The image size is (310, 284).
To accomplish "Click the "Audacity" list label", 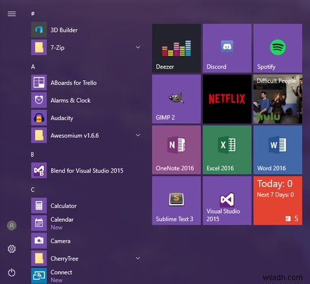I will tap(62, 118).
